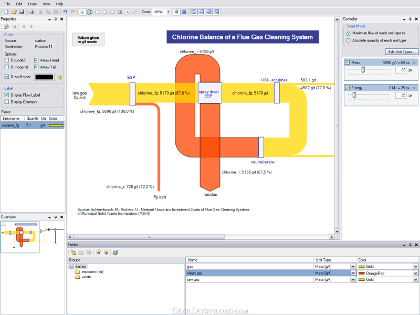Image resolution: width=420 pixels, height=315 pixels.
Task: Select the ellipse shape drawing tool
Action: (112, 12)
